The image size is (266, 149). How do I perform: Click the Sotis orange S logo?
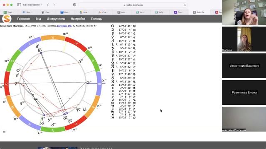[7, 19]
